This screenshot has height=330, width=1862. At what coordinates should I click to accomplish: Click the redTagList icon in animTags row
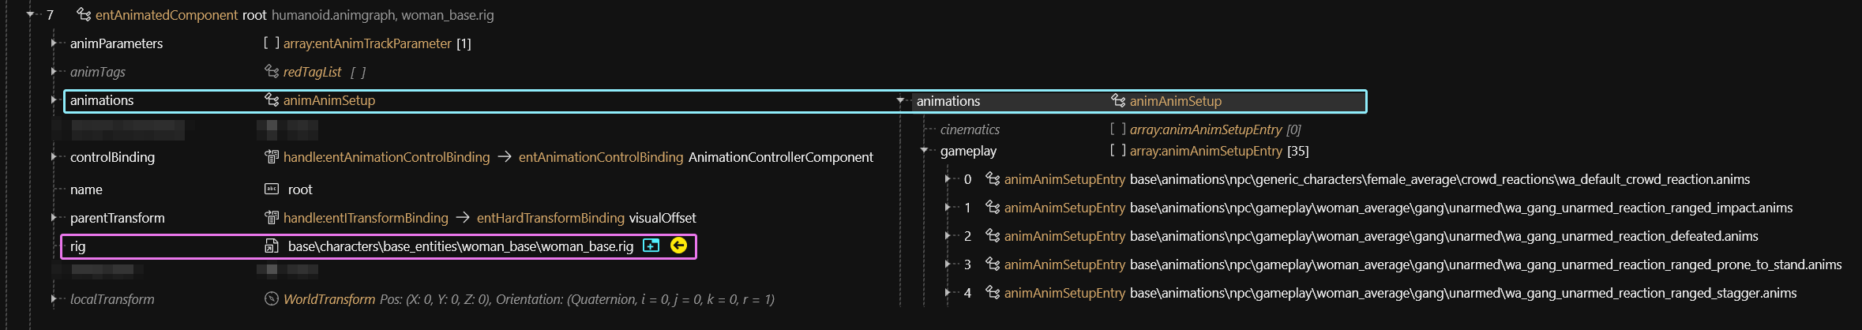tap(271, 72)
